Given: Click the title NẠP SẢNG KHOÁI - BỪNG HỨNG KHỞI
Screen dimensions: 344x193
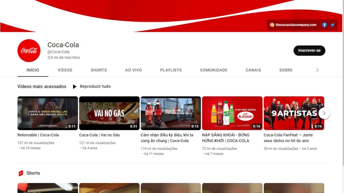Looking at the screenshot, I should point(226,138).
